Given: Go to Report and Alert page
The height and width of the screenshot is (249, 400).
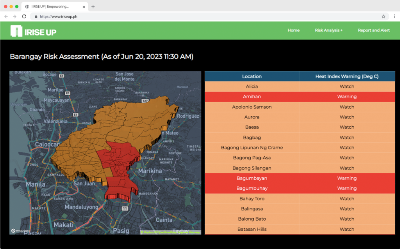Looking at the screenshot, I should pos(373,30).
